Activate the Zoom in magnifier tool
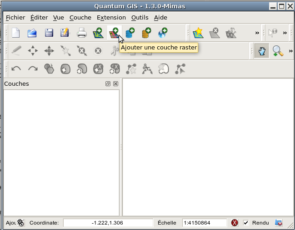This screenshot has width=295, height=230. [278, 51]
